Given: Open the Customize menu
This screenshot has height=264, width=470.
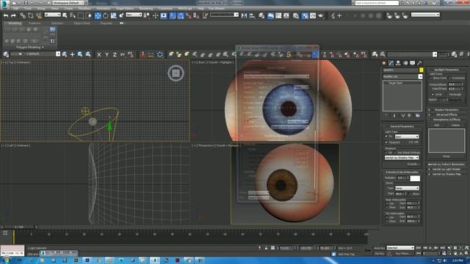Looking at the screenshot, I should pyautogui.click(x=165, y=9).
